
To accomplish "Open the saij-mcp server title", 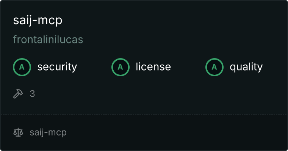I will 38,20.
